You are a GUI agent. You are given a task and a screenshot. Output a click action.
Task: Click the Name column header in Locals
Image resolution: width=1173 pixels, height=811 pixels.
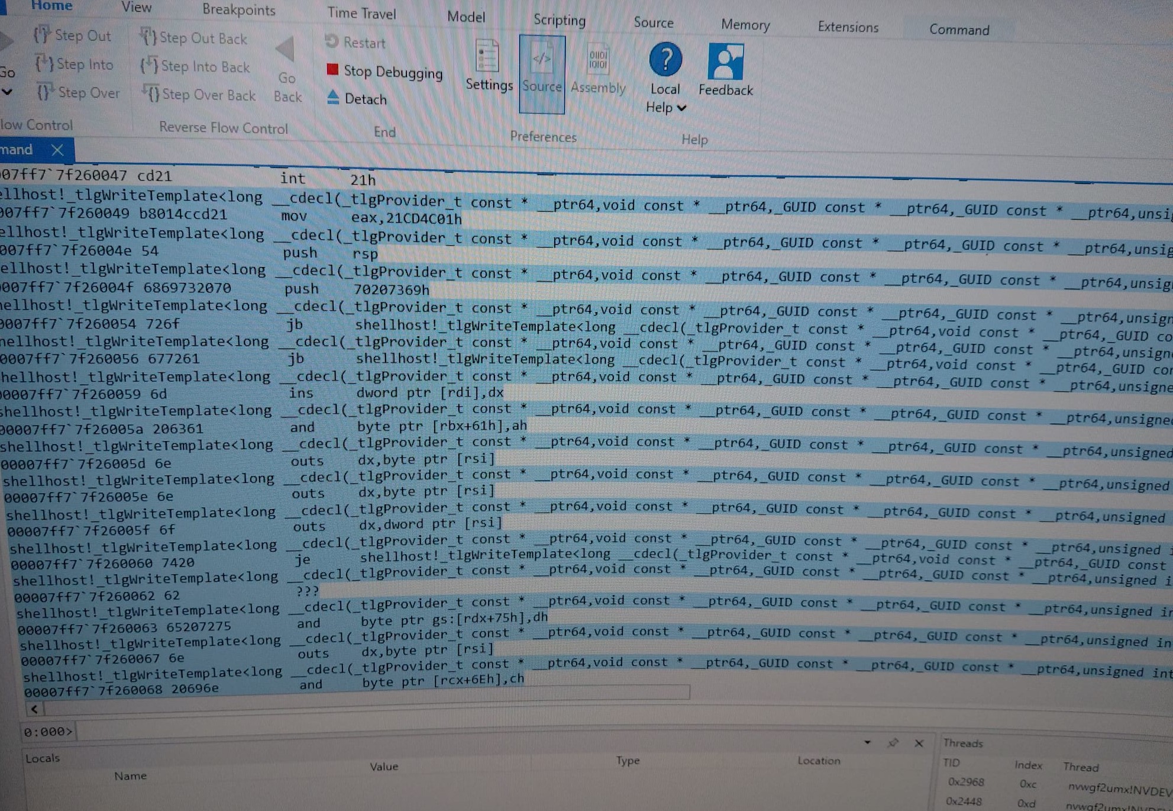130,775
